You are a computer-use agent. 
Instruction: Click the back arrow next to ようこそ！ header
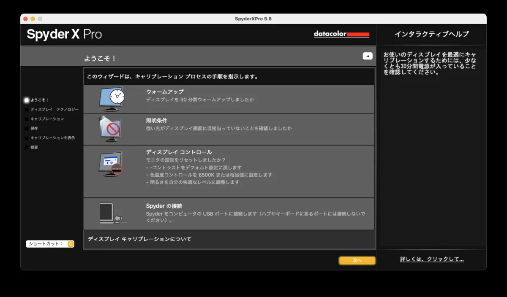click(x=367, y=55)
